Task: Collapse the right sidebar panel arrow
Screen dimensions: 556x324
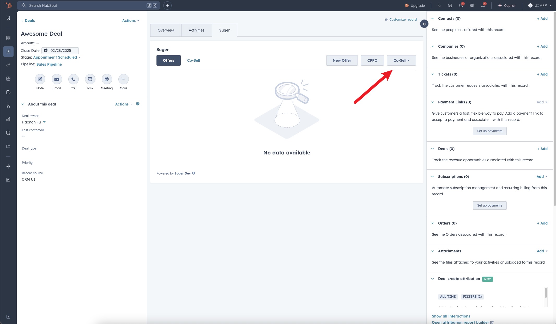Action: [424, 24]
